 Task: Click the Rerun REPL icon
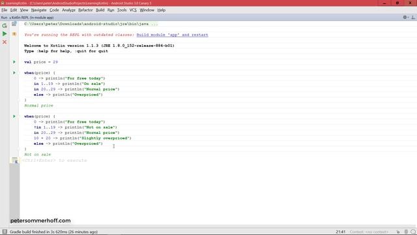pos(5,25)
